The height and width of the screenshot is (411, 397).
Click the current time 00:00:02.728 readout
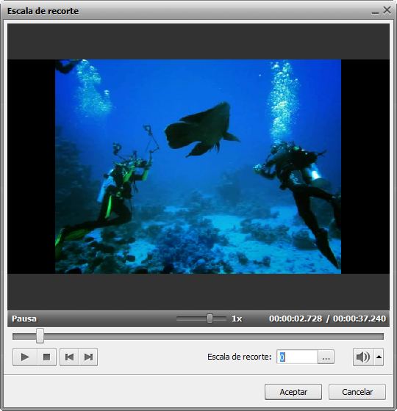296,319
